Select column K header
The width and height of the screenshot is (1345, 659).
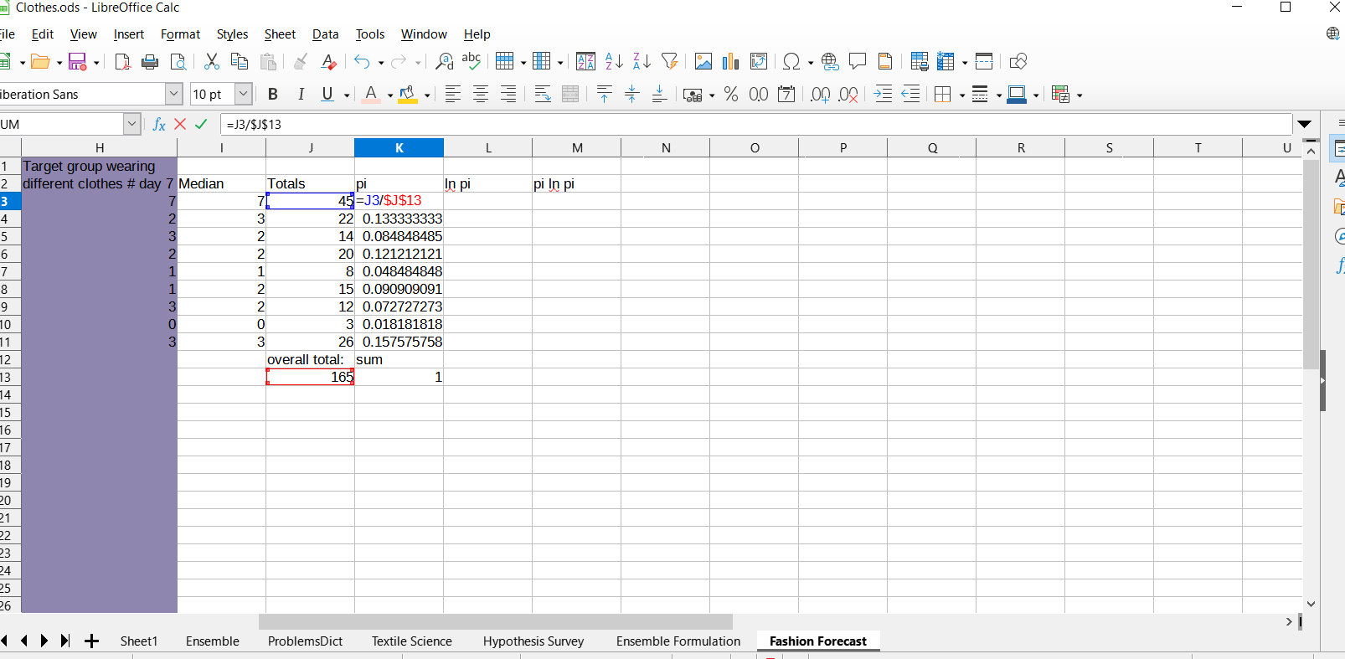(399, 148)
